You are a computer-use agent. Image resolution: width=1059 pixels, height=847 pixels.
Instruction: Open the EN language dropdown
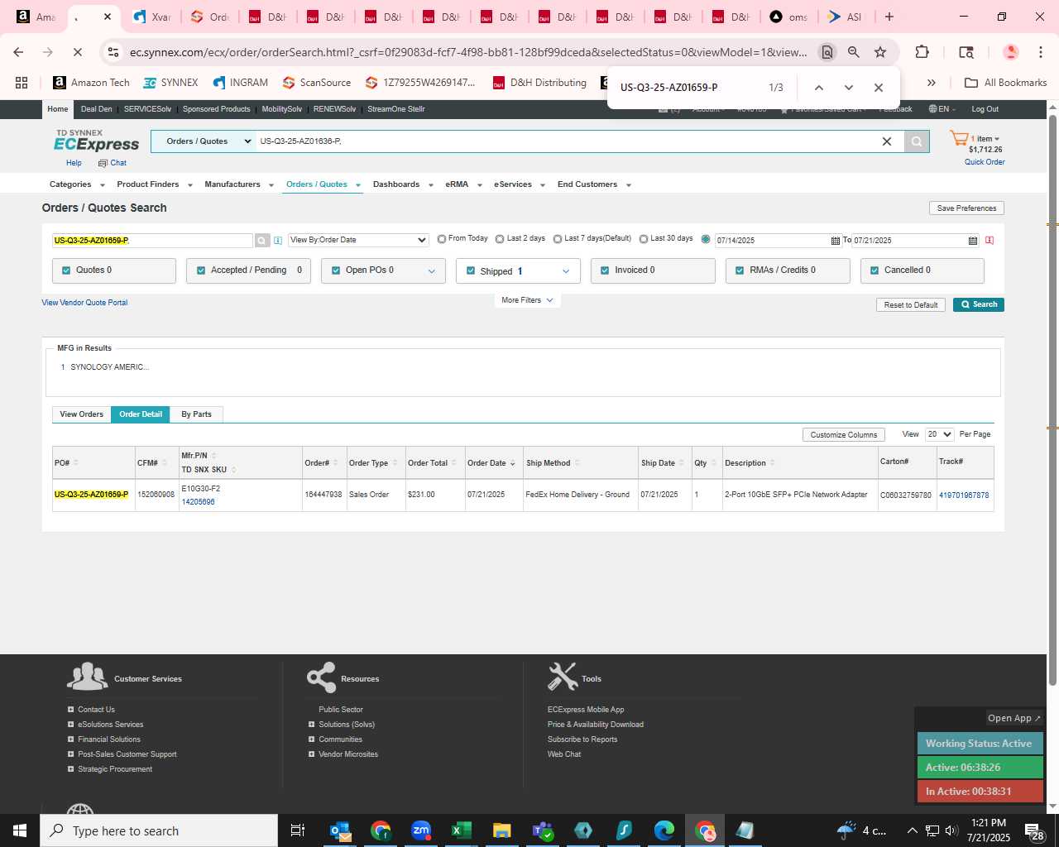coord(942,109)
